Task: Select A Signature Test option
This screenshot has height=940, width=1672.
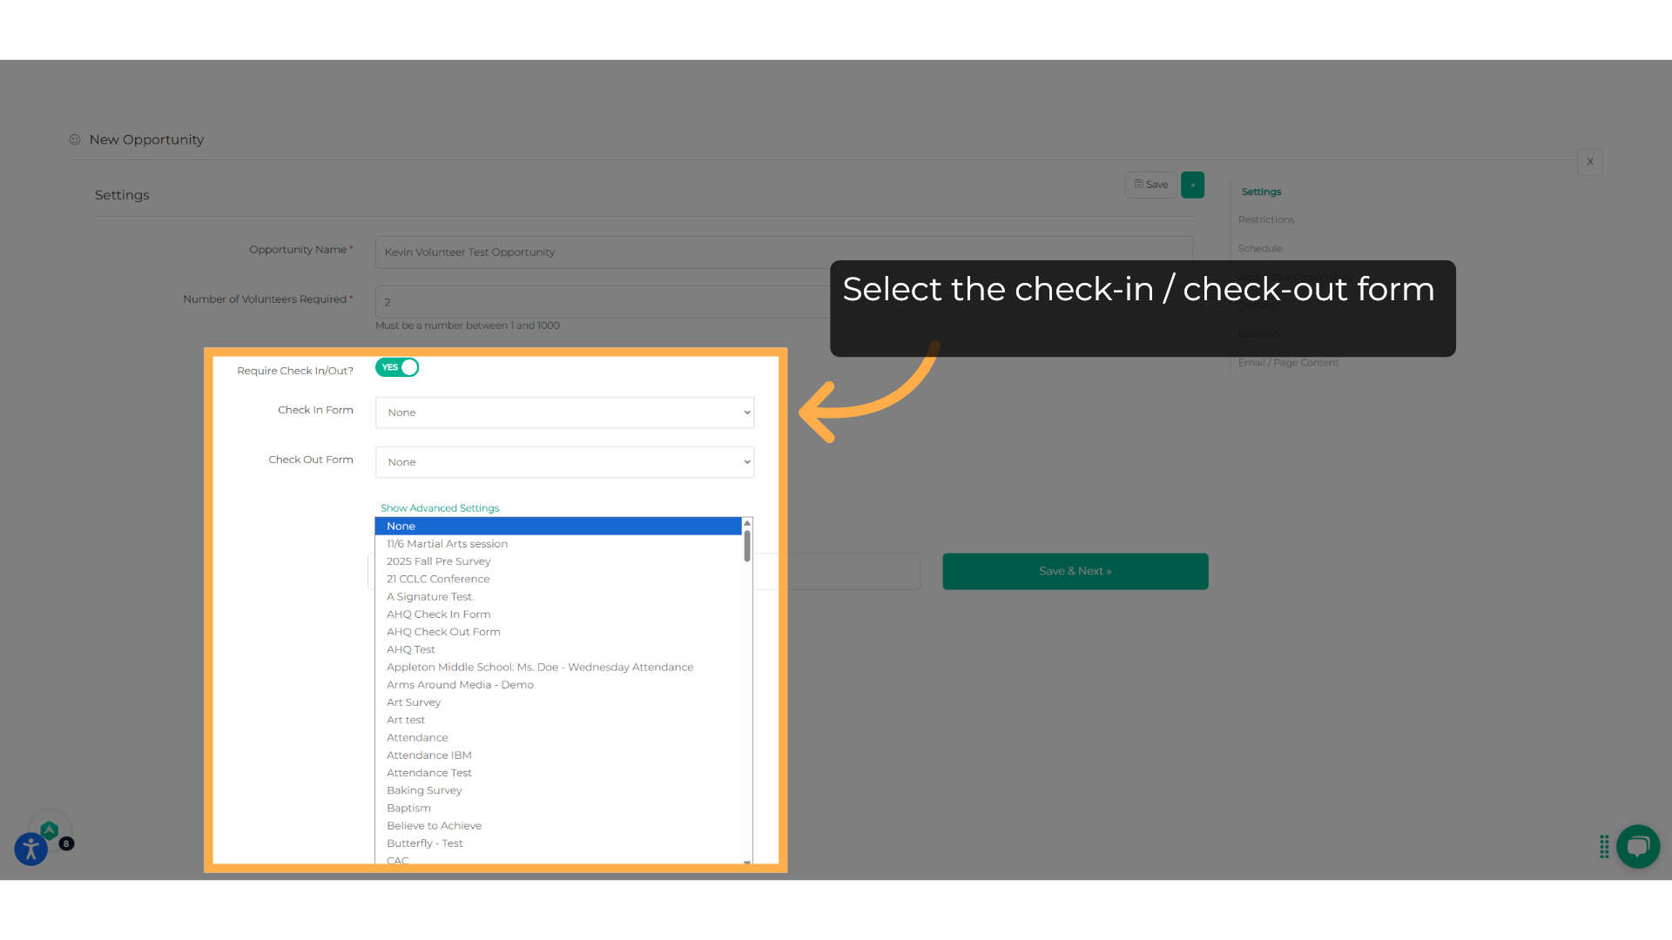Action: [558, 597]
